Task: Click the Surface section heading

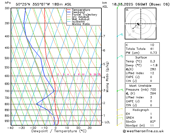Action: pyautogui.click(x=141, y=57)
